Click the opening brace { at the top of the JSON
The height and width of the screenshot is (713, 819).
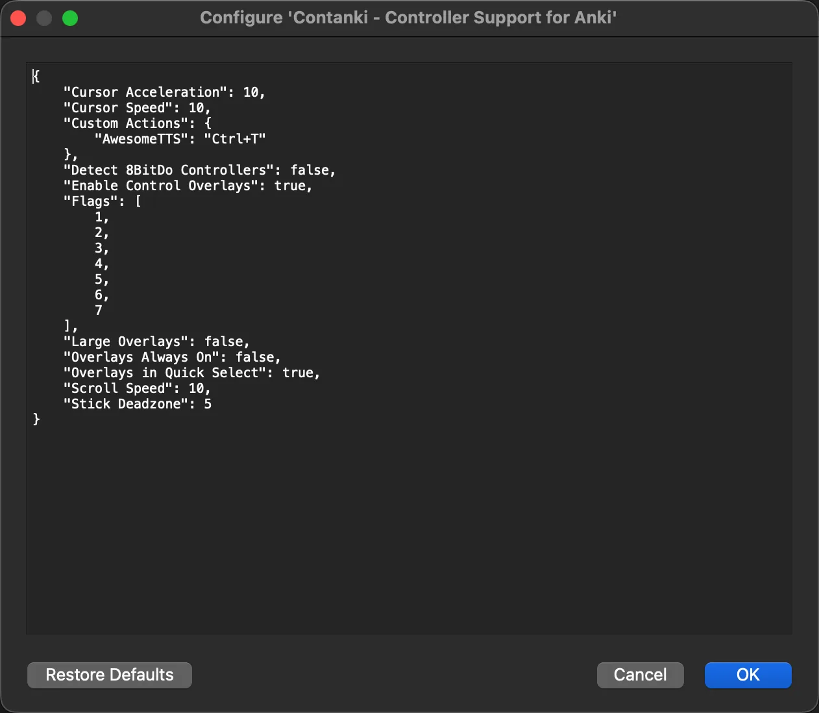point(36,77)
